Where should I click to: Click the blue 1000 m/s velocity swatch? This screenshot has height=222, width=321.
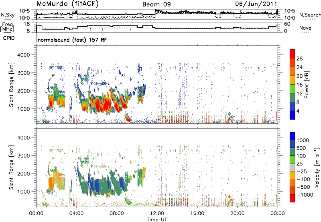293,136
